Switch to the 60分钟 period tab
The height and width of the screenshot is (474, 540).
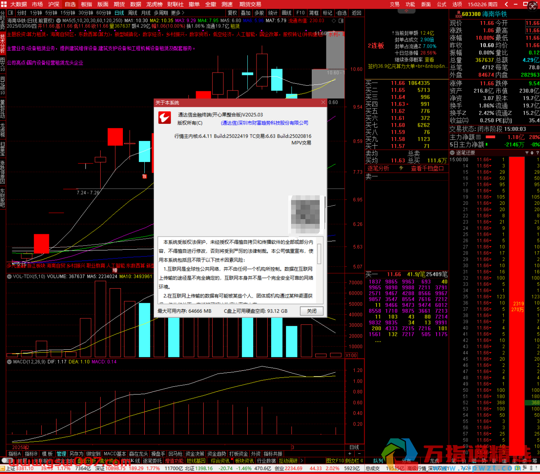click(x=104, y=13)
